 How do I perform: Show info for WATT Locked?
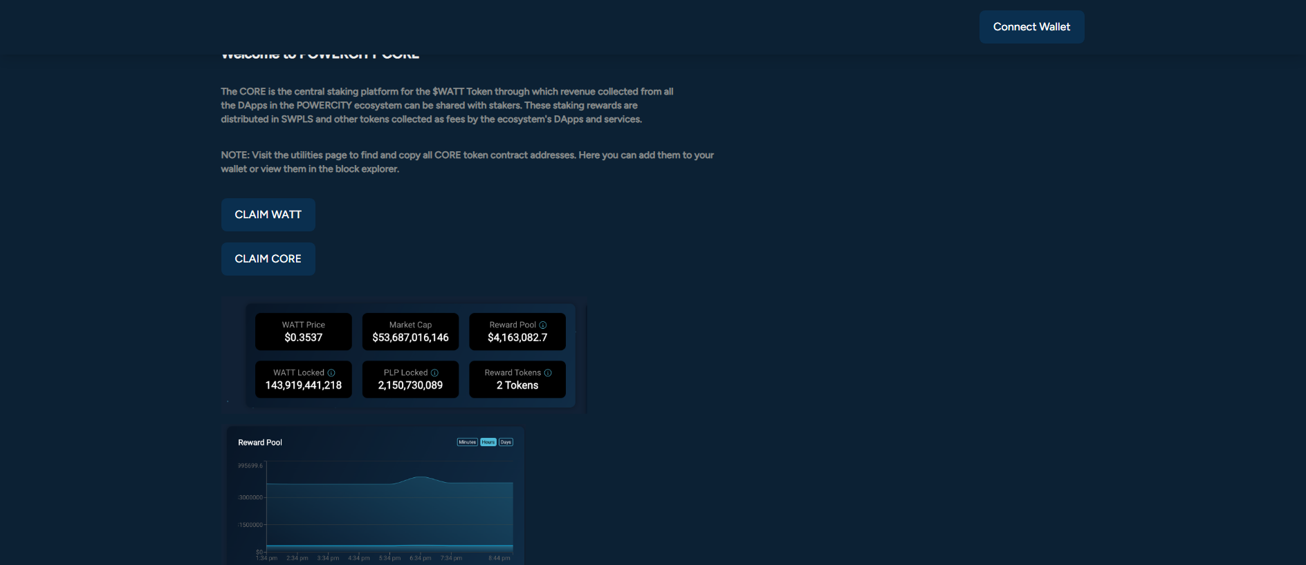pos(331,373)
